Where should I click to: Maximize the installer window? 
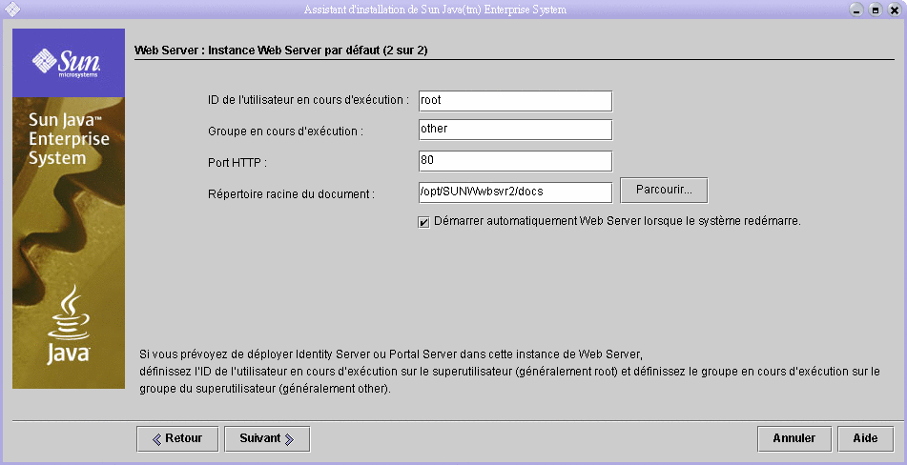click(876, 10)
